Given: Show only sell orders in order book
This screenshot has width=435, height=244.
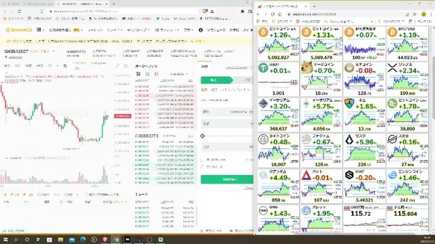Looking at the screenshot, I should pyautogui.click(x=156, y=74).
